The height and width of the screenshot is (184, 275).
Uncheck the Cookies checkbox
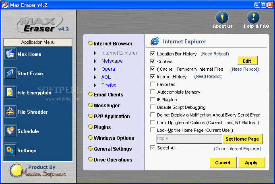[x=153, y=61]
